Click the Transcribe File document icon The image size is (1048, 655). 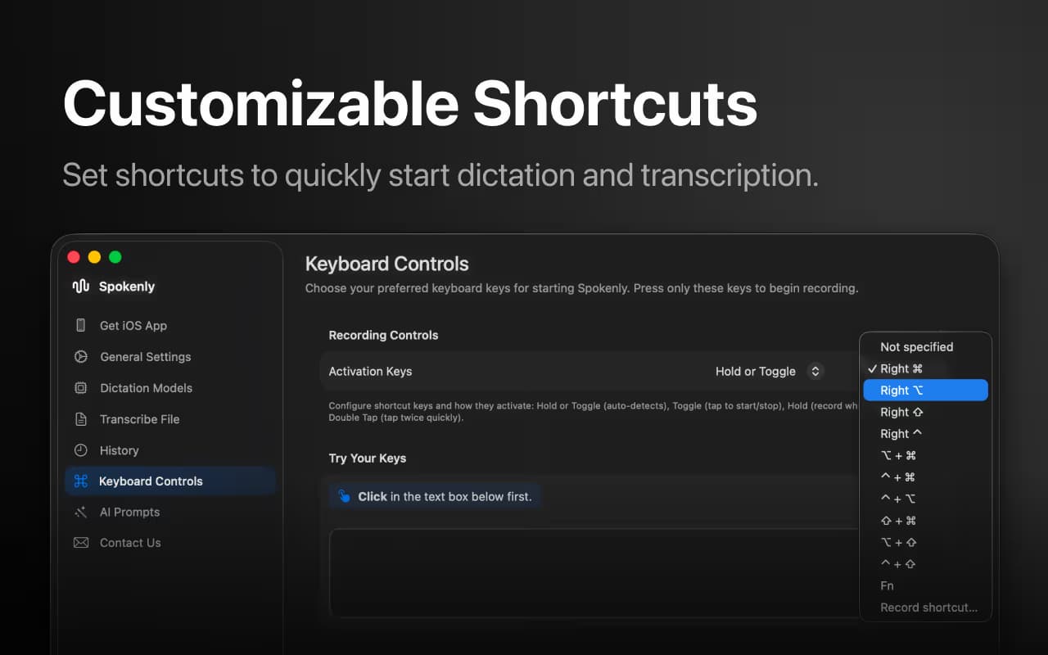coord(80,418)
